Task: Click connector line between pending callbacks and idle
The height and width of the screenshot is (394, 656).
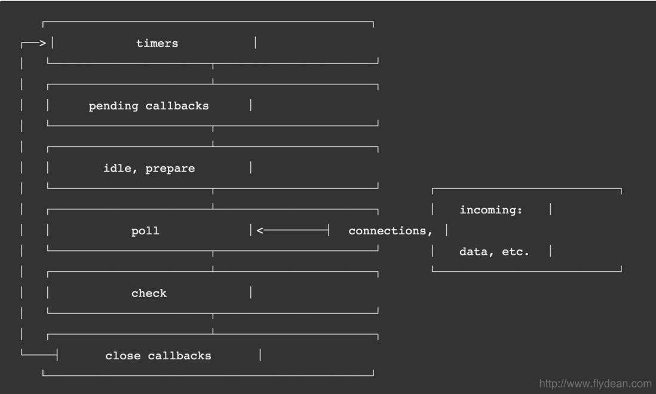Action: (x=213, y=136)
